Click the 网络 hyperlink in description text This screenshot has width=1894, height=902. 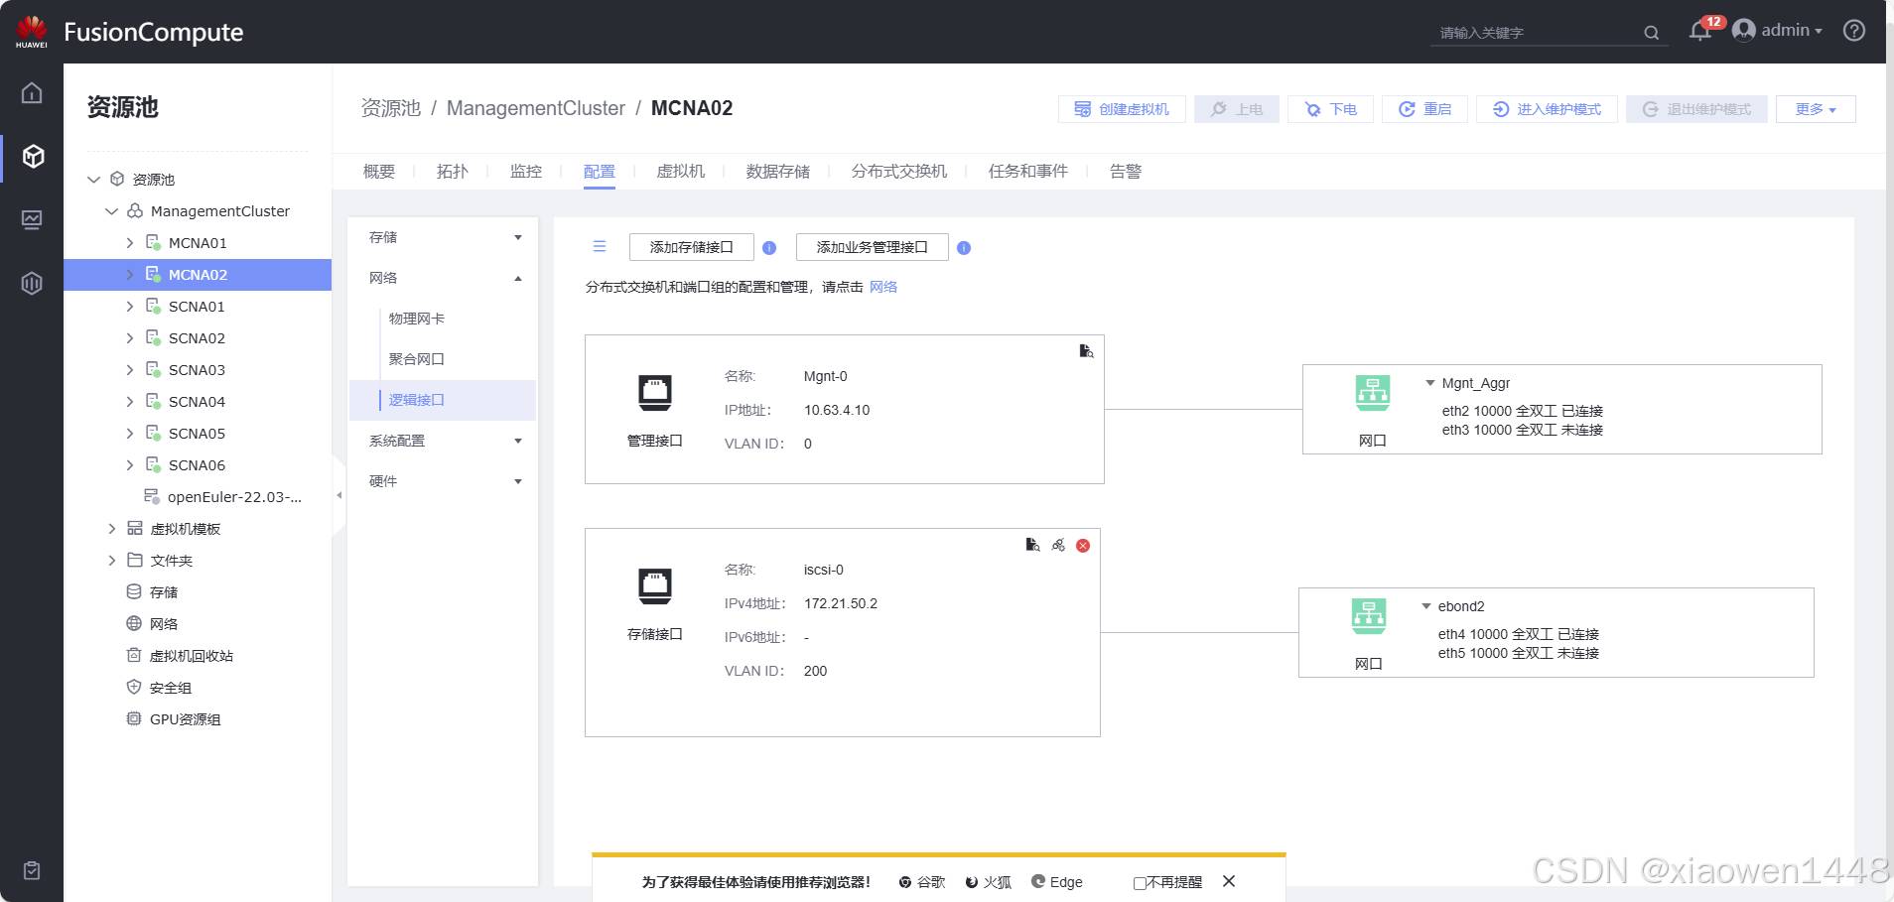(x=882, y=287)
